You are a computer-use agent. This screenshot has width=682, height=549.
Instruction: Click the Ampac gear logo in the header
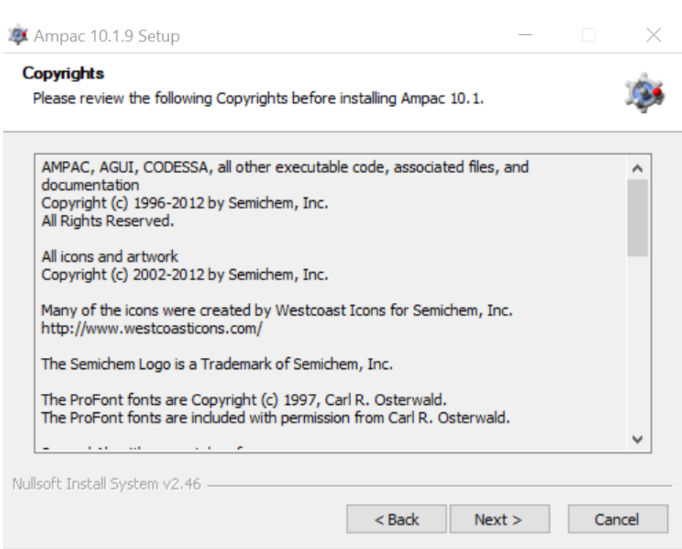pyautogui.click(x=645, y=93)
